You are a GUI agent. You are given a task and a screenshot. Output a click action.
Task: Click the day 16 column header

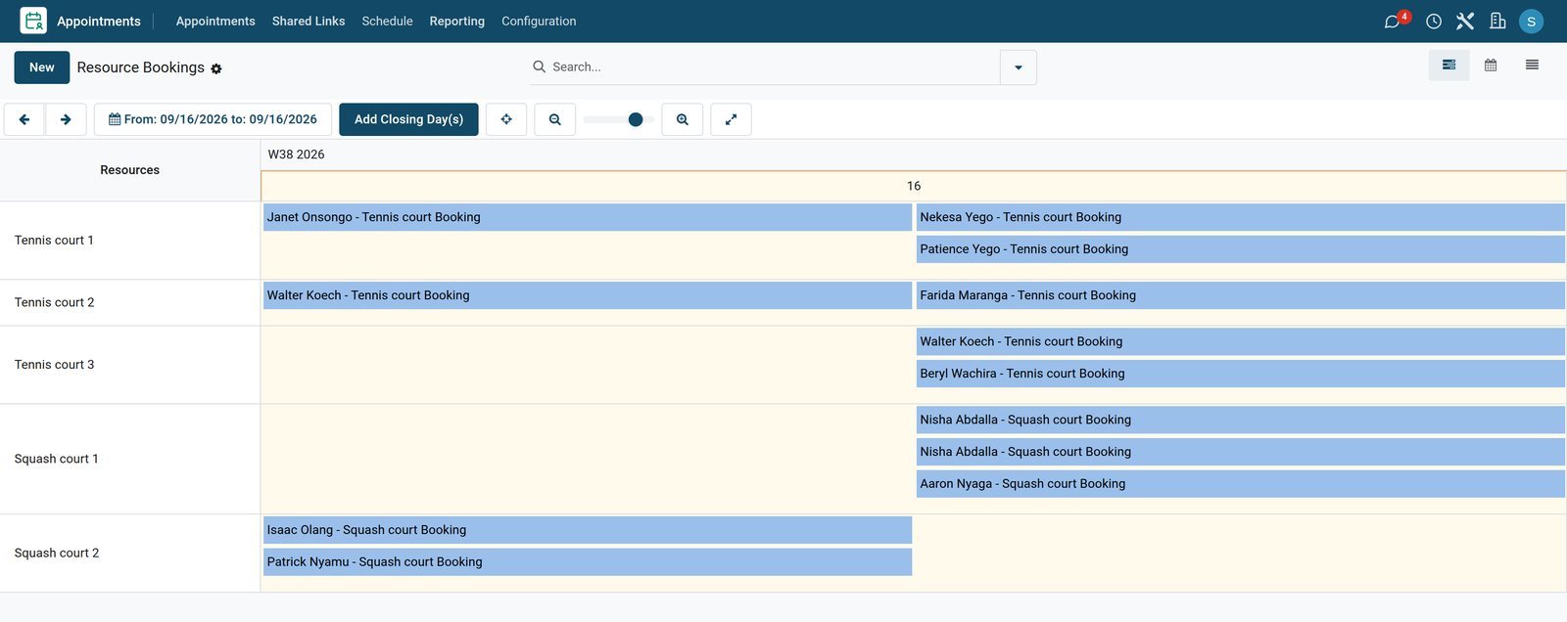914,186
